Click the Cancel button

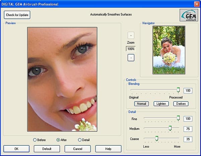[78, 149]
